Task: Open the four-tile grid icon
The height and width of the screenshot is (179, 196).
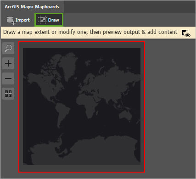Action: (8, 94)
